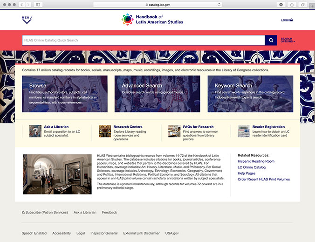The image size is (315, 242).
Task: Click Subscribe (Patron Services) RSS link
Action: pos(45,212)
